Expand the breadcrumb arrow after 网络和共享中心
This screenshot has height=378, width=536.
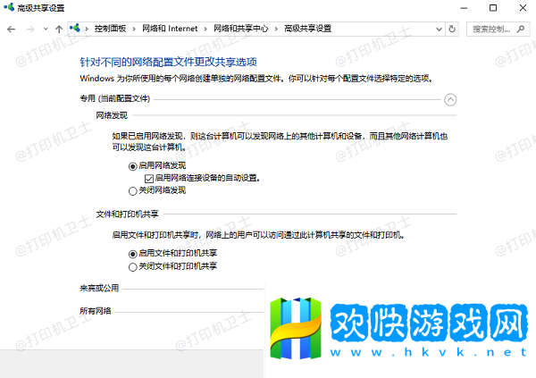(276, 29)
